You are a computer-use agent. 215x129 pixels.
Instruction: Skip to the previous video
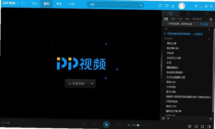pos(94,124)
